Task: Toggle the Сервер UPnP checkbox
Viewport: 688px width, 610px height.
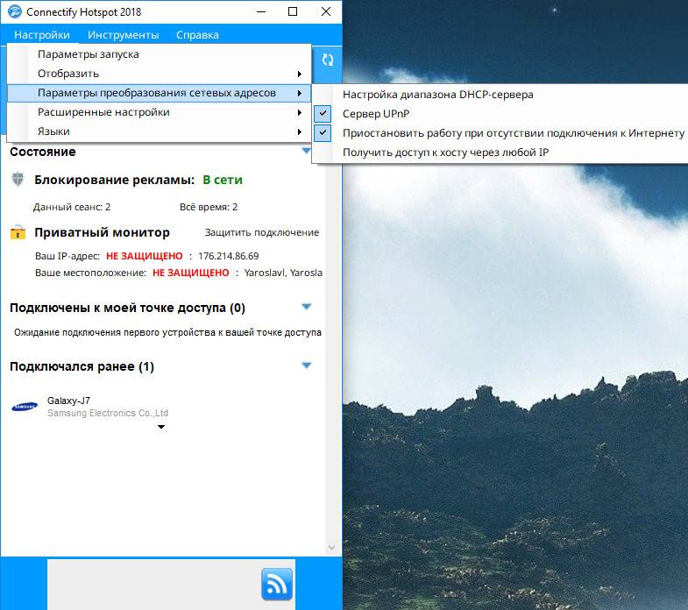Action: tap(323, 114)
